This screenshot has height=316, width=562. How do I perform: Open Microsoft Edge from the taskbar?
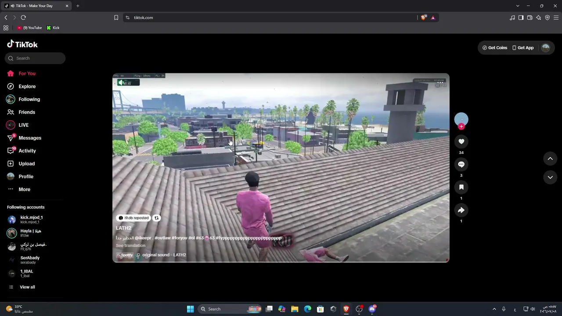pyautogui.click(x=308, y=309)
